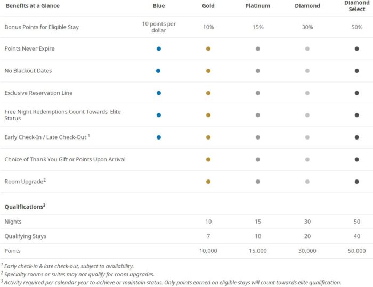Click Diamond Select bonus value 50%
The height and width of the screenshot is (287, 373).
(x=356, y=27)
